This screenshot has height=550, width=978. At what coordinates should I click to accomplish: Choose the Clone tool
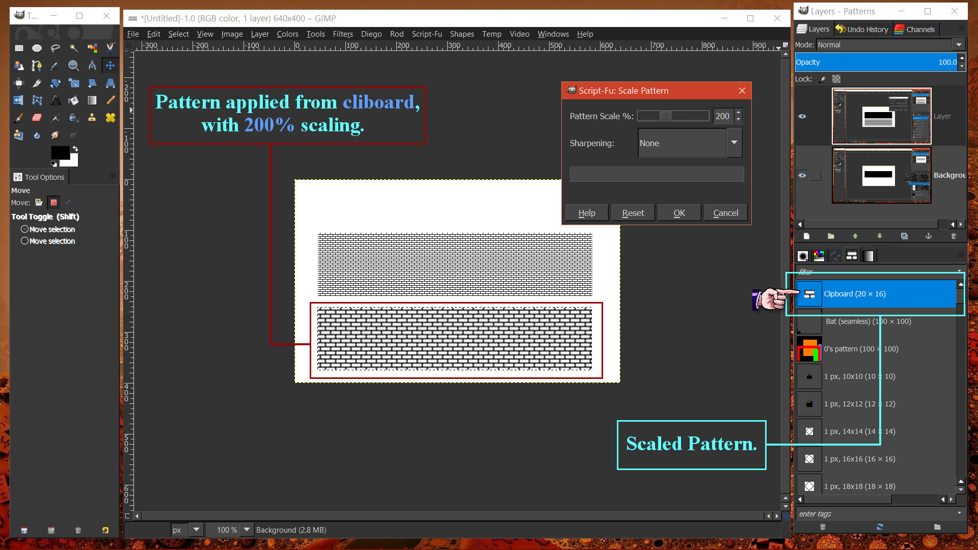pos(92,118)
